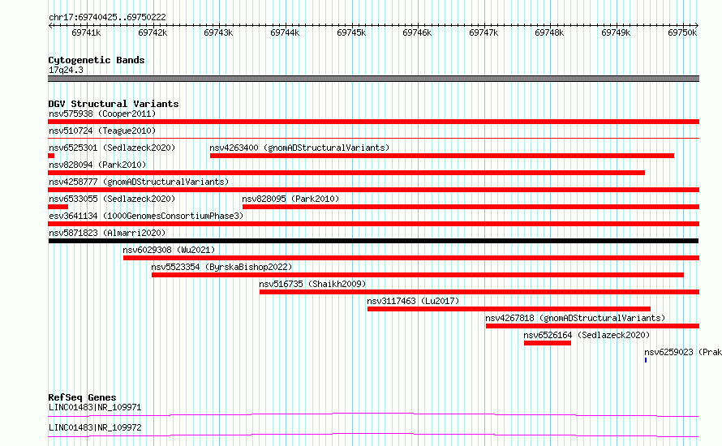The image size is (722, 446).
Task: Click the 69747k ruler tick label
Action: (483, 32)
